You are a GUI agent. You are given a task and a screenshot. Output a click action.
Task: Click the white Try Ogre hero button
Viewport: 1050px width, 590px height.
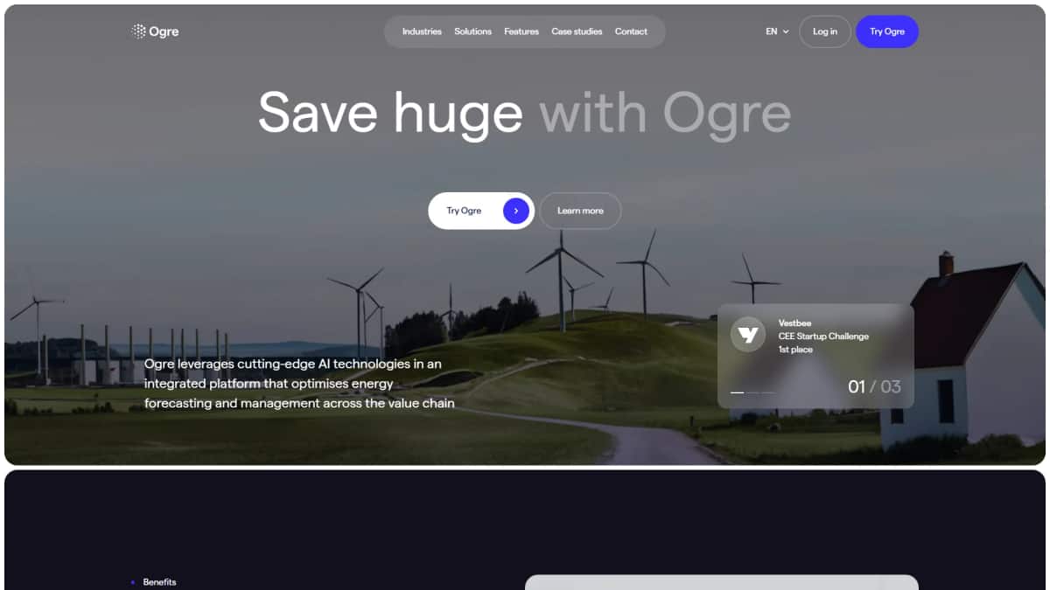(x=481, y=211)
